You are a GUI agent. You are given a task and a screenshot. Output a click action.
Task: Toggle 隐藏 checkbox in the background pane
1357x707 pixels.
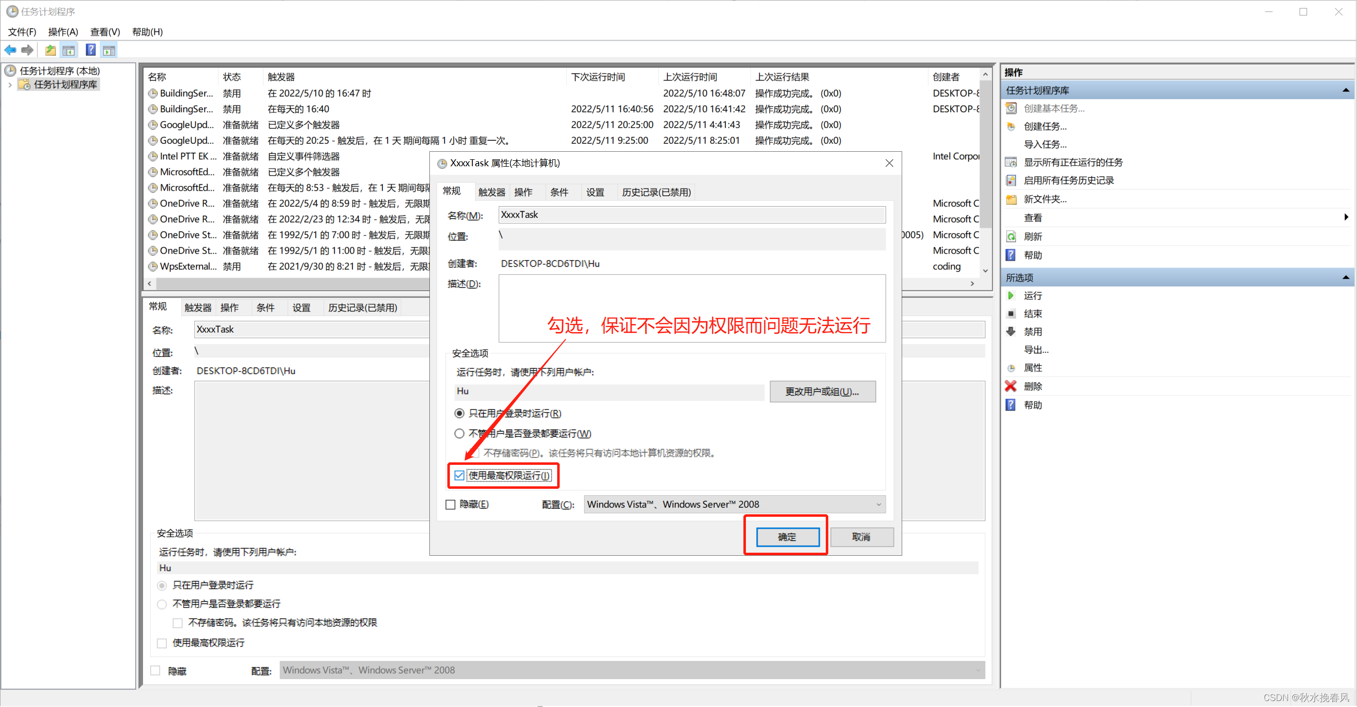click(155, 671)
